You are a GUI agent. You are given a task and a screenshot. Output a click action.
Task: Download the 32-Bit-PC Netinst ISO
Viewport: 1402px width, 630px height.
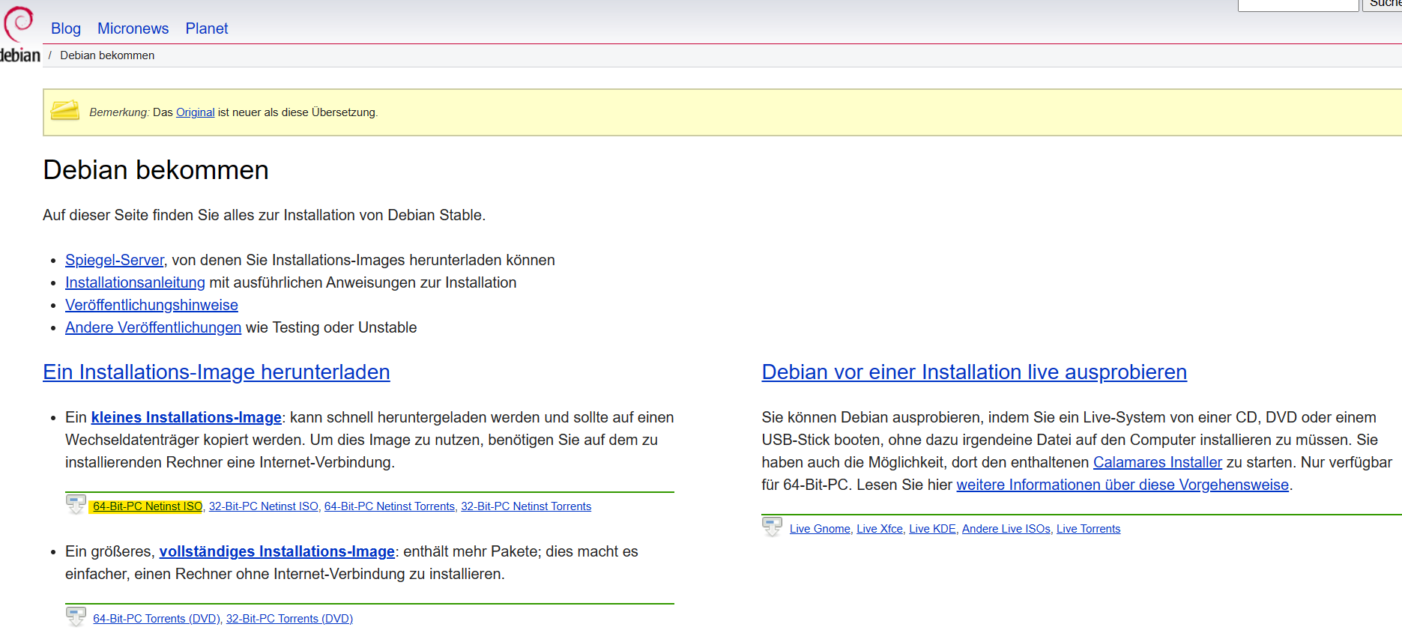click(x=264, y=506)
